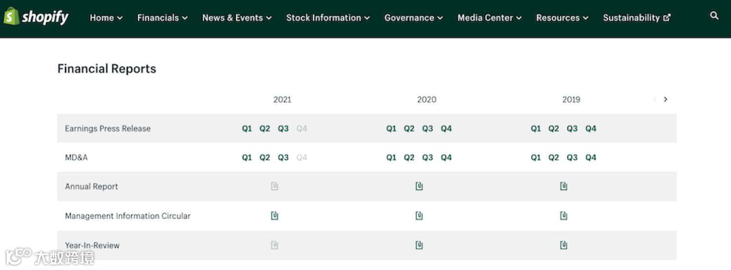Open 2020 Q1 Earnings Press Release
Viewport: 731px width, 270px height.
[x=391, y=129]
